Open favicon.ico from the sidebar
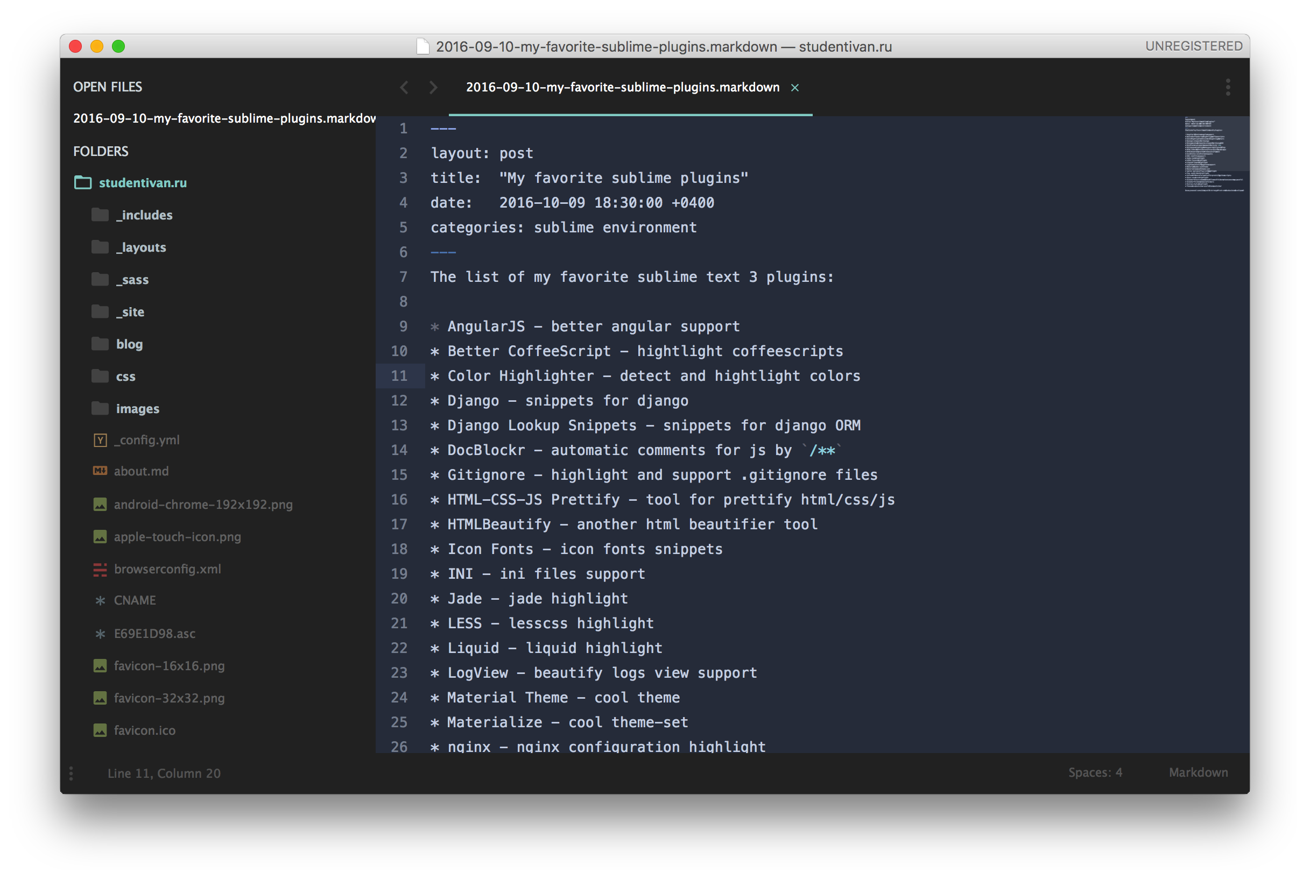1310x880 pixels. (144, 730)
